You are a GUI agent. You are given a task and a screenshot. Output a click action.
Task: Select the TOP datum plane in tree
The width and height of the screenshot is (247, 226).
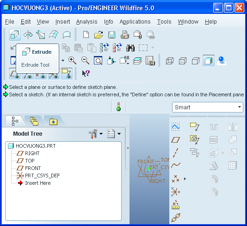pyautogui.click(x=25, y=161)
